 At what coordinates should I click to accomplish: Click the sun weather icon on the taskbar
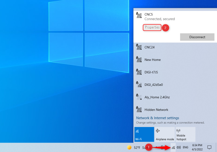coord(129,147)
